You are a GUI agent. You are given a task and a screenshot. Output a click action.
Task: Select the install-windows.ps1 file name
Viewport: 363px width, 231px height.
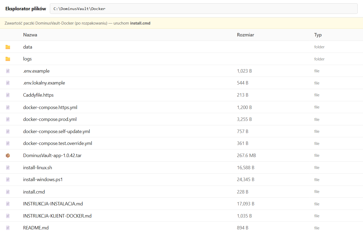click(x=43, y=180)
